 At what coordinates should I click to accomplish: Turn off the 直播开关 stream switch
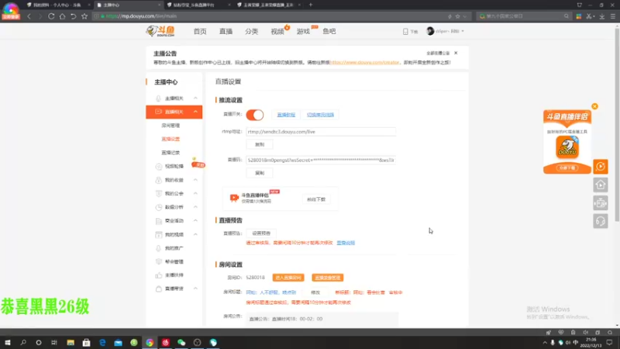click(255, 115)
